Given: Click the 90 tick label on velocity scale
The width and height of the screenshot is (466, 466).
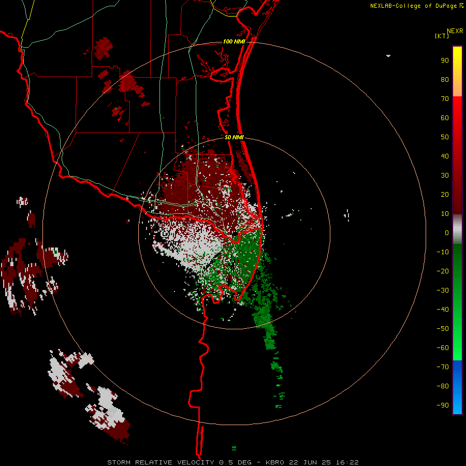Looking at the screenshot, I should [445, 61].
